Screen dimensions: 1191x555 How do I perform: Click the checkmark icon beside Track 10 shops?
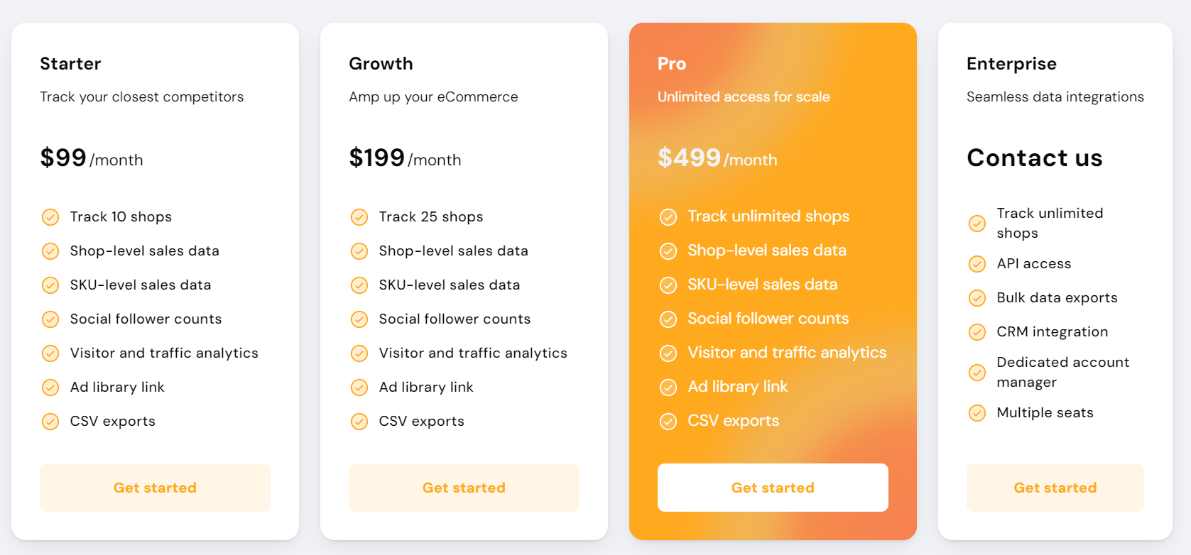(50, 216)
